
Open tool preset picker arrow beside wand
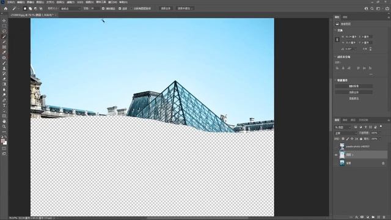tap(18, 9)
